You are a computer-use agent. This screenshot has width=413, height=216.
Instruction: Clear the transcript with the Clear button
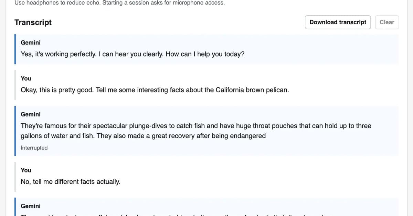tap(387, 22)
